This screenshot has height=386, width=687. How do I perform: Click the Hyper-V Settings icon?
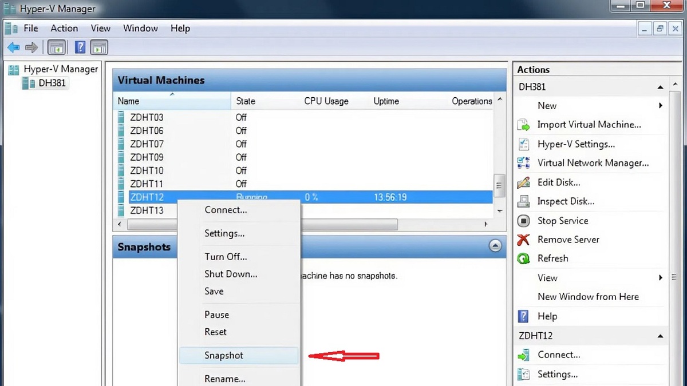pyautogui.click(x=523, y=144)
